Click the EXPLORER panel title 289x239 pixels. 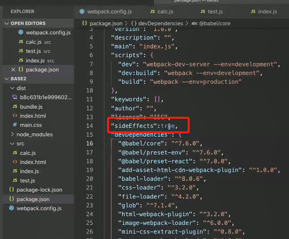coord(23,12)
